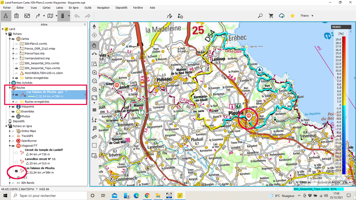Select the hand pan tool
Screen dimensions: 356x200
pyautogui.click(x=94, y=45)
